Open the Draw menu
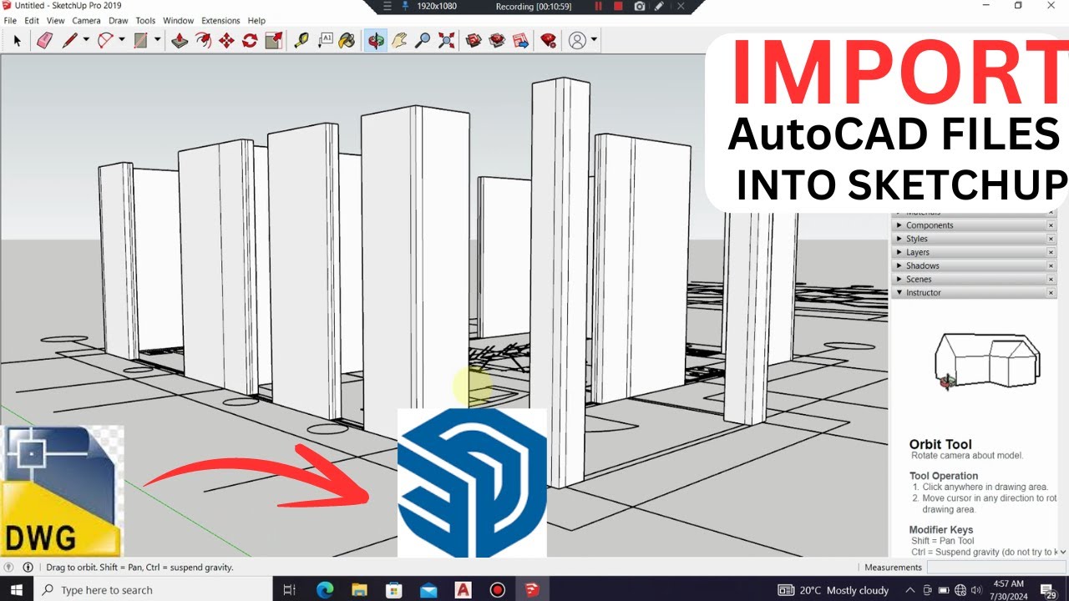 [x=119, y=20]
